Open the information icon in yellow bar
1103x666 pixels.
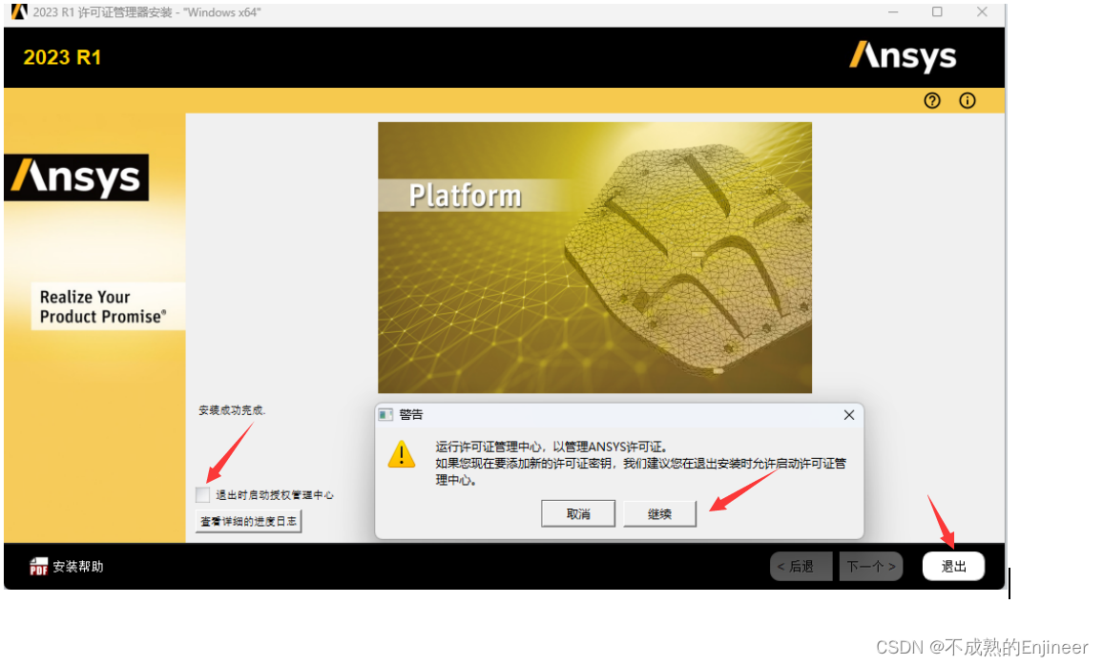coord(968,100)
